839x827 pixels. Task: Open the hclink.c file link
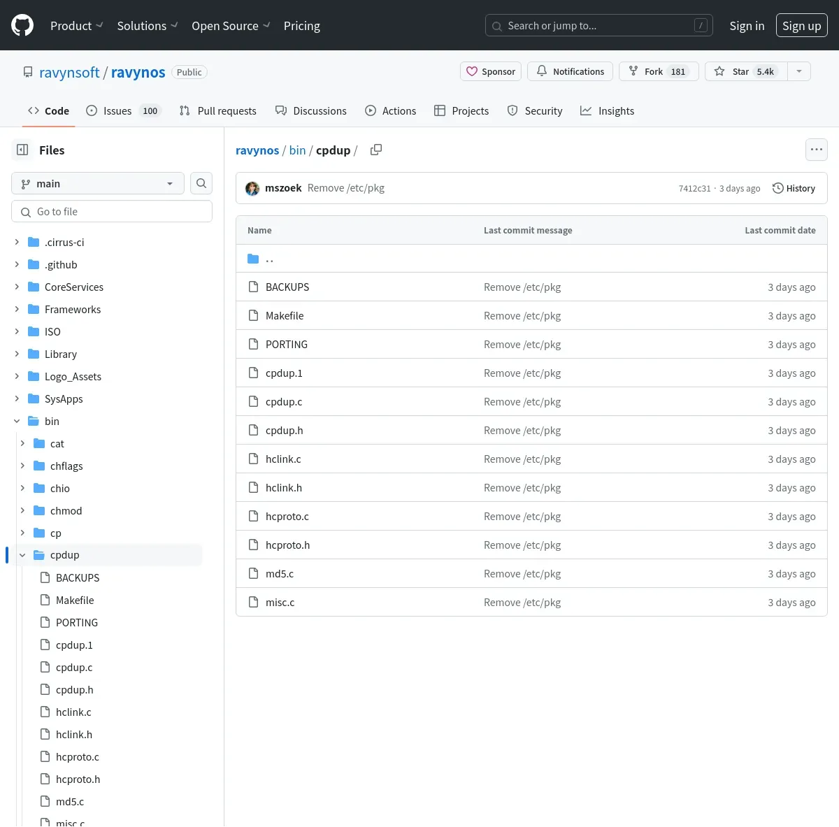coord(283,459)
